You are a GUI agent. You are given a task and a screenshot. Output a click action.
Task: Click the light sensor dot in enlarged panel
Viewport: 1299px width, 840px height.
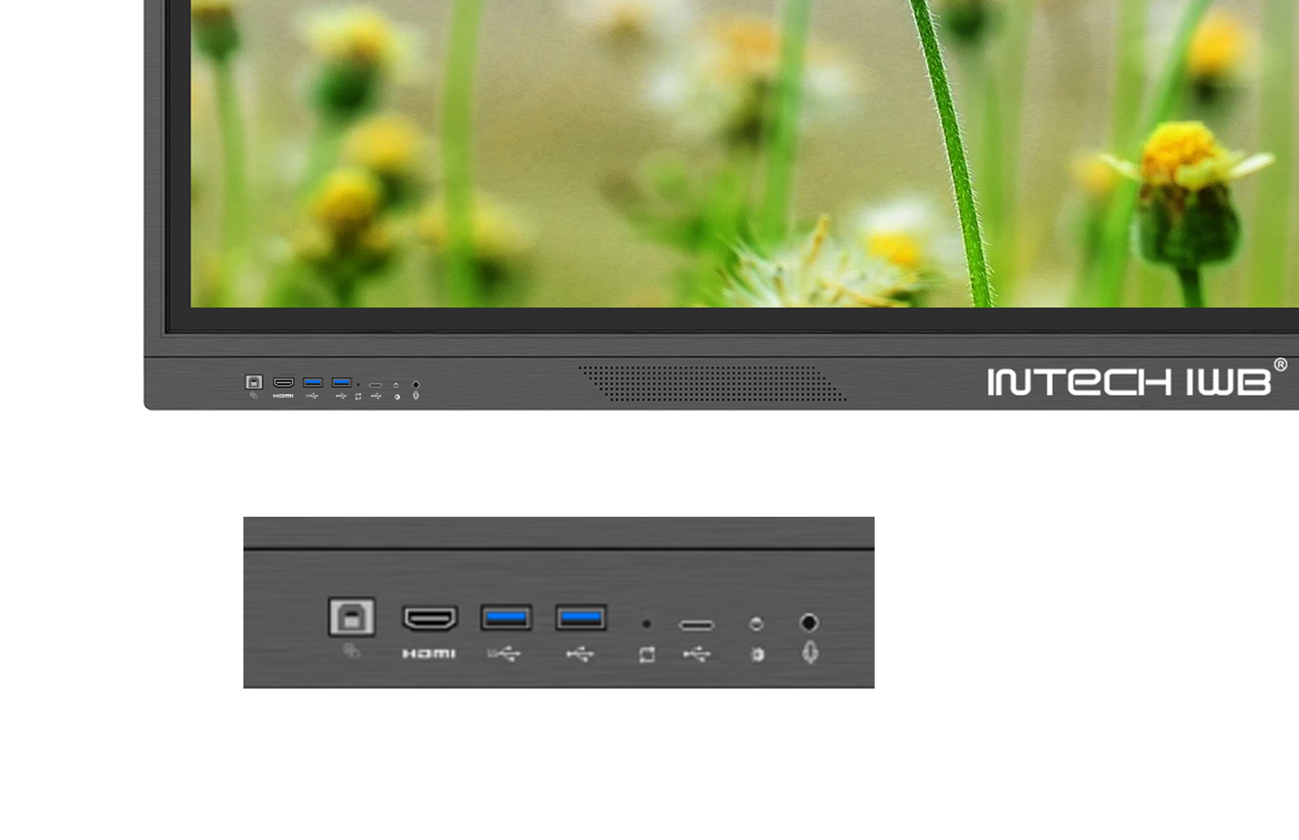(756, 623)
